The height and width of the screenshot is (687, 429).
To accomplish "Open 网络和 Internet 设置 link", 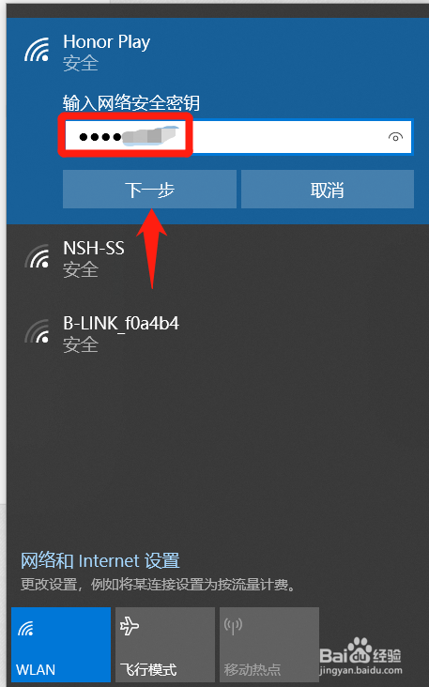I will coord(100,561).
